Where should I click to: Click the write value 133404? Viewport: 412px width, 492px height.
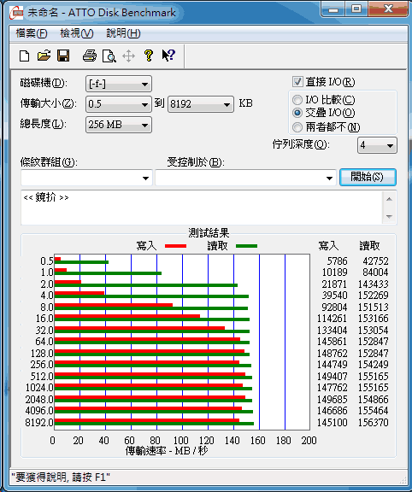[332, 330]
